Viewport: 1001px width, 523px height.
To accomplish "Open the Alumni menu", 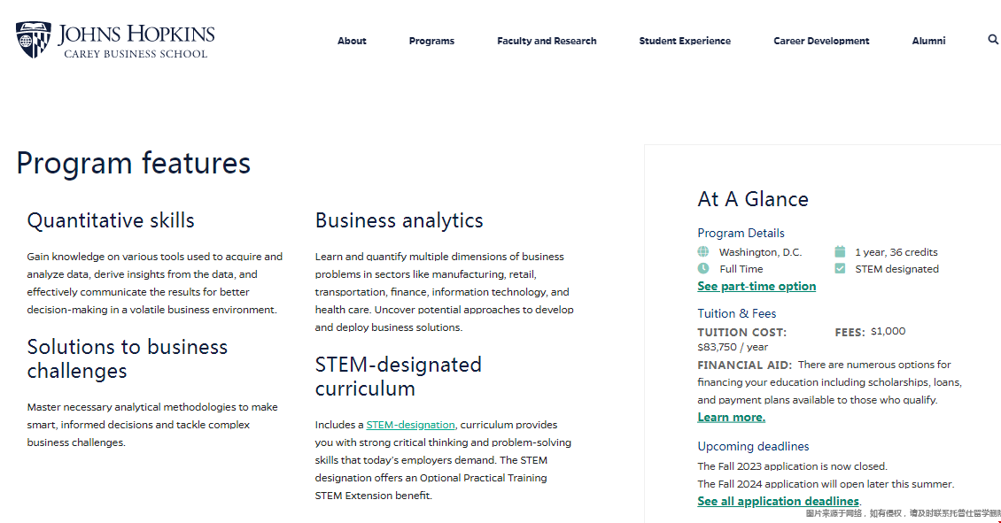I will pos(928,41).
